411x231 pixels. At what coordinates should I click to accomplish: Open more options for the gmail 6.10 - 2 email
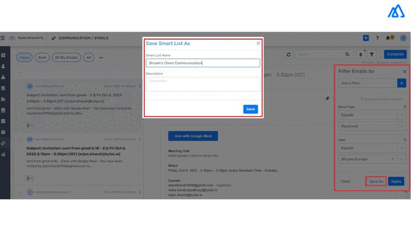coord(139,139)
